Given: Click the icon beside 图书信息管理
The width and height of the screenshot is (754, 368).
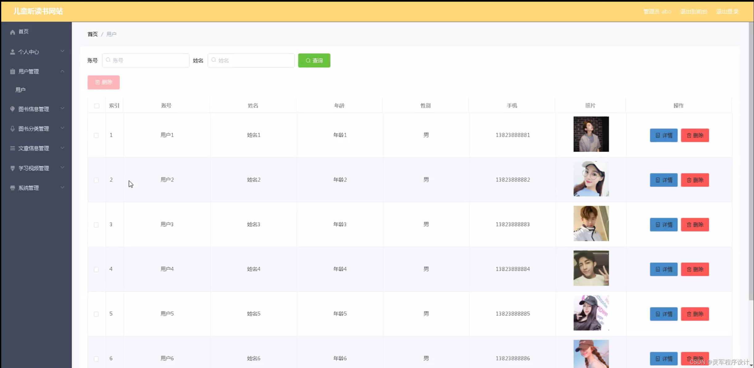Looking at the screenshot, I should (x=12, y=109).
